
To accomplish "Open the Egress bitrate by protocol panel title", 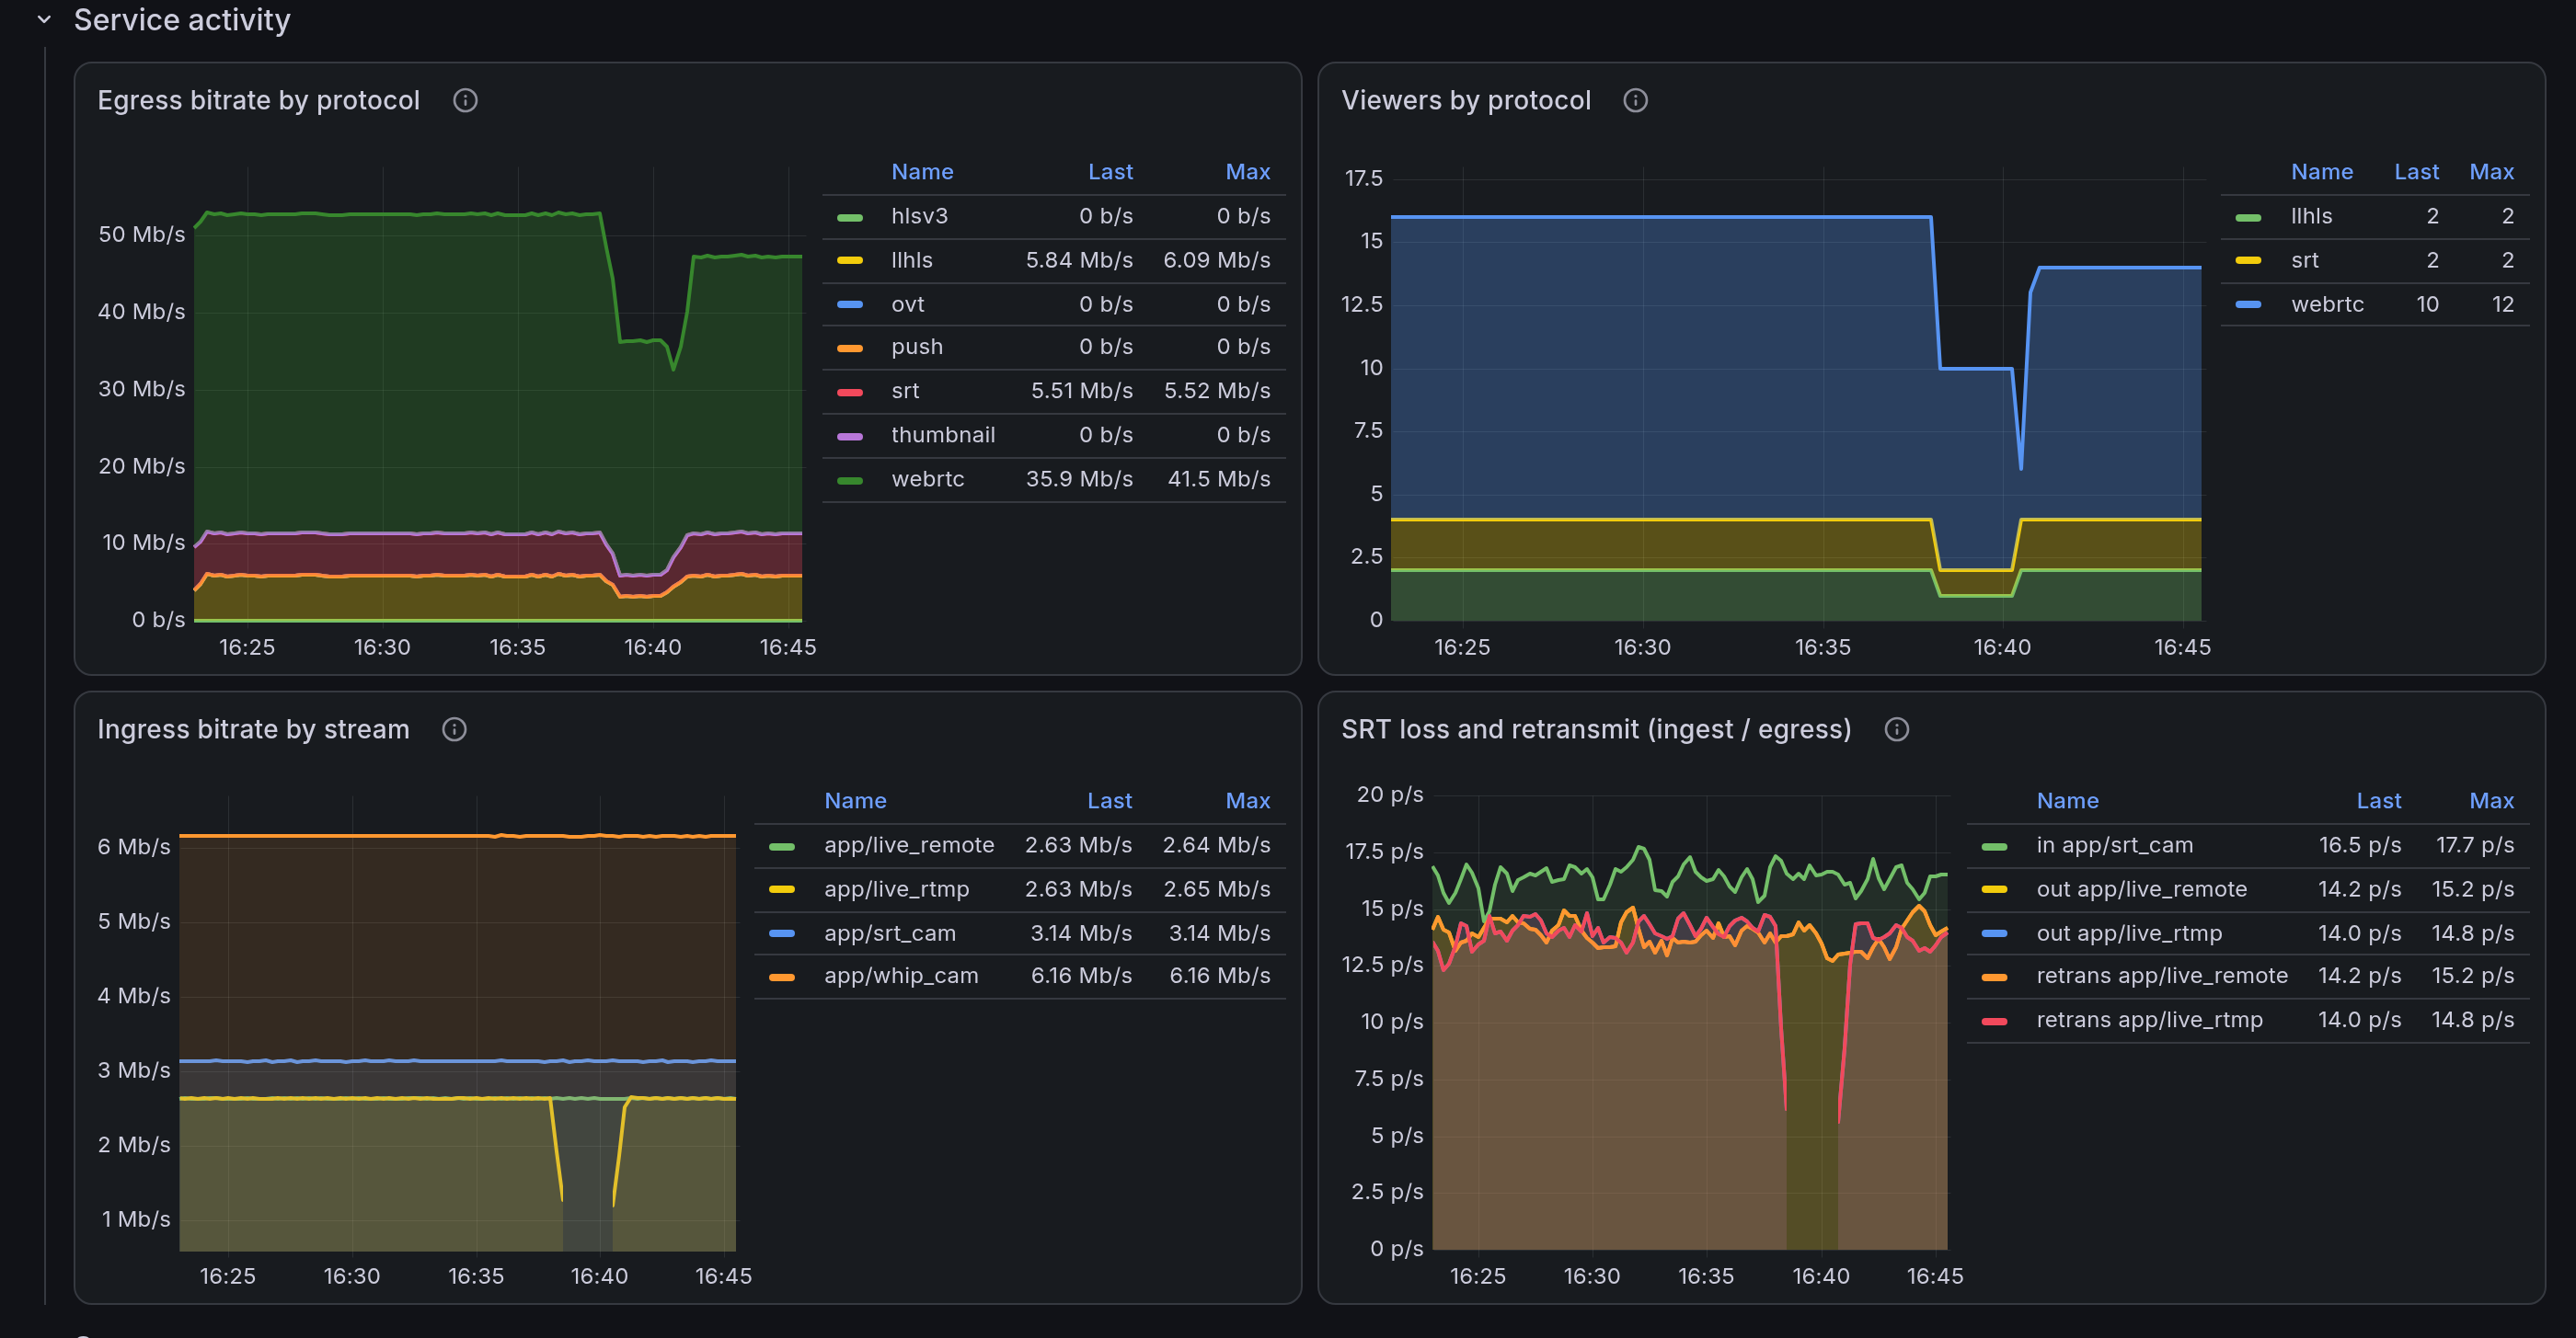I will coord(258,100).
